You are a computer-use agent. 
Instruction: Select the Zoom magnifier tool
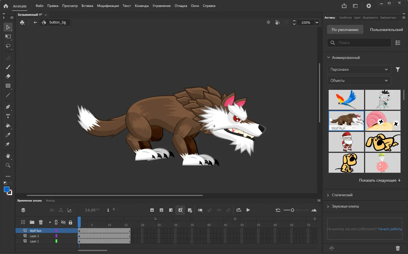click(x=8, y=165)
